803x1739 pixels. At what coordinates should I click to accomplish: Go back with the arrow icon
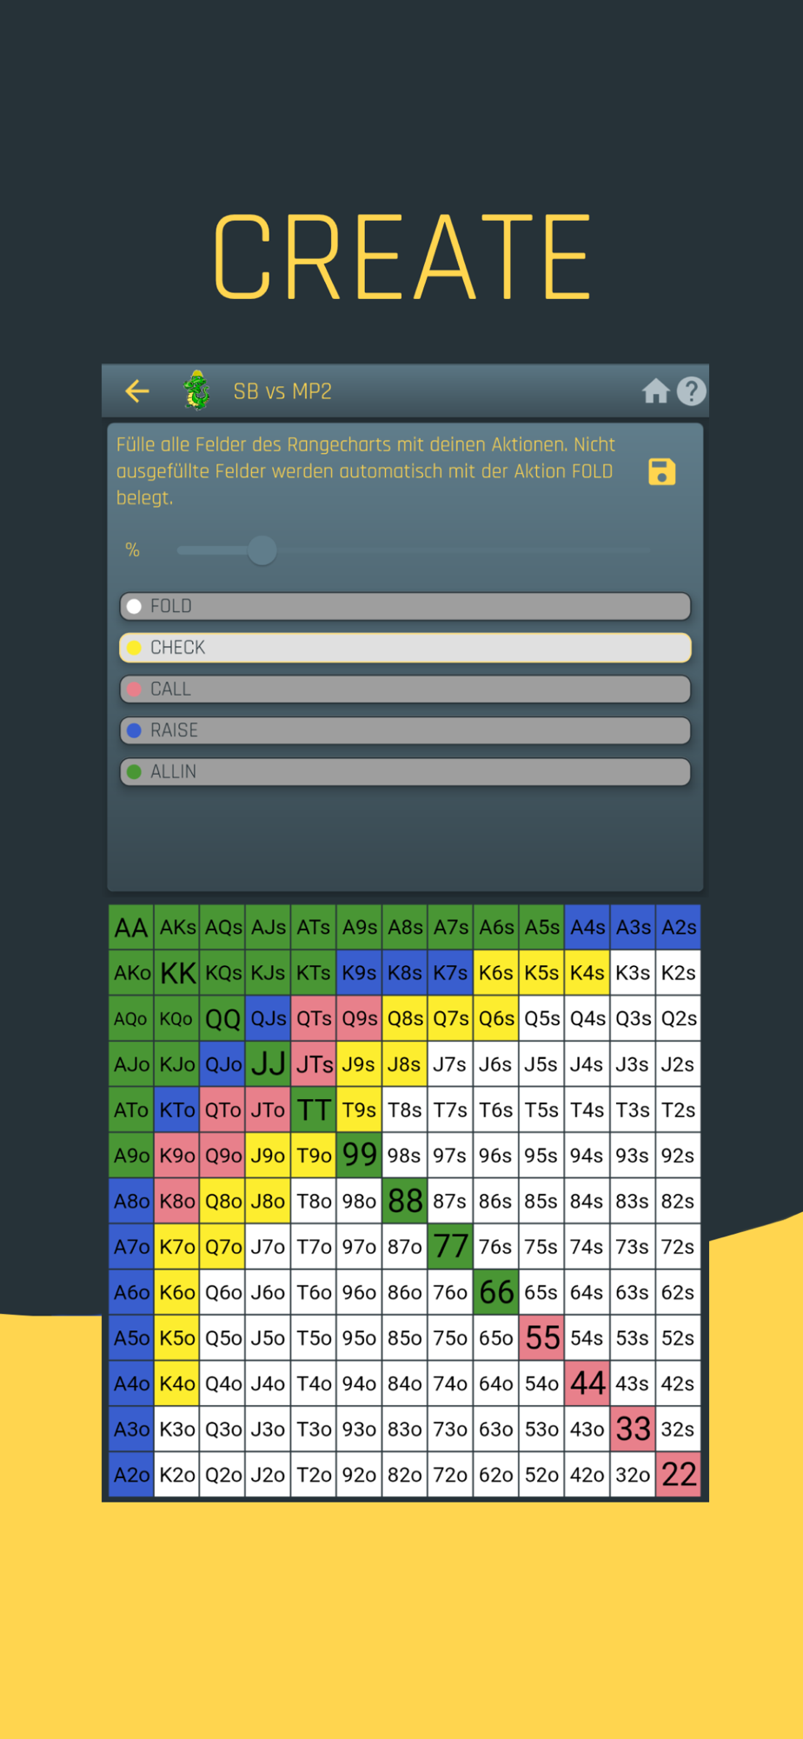coord(137,391)
